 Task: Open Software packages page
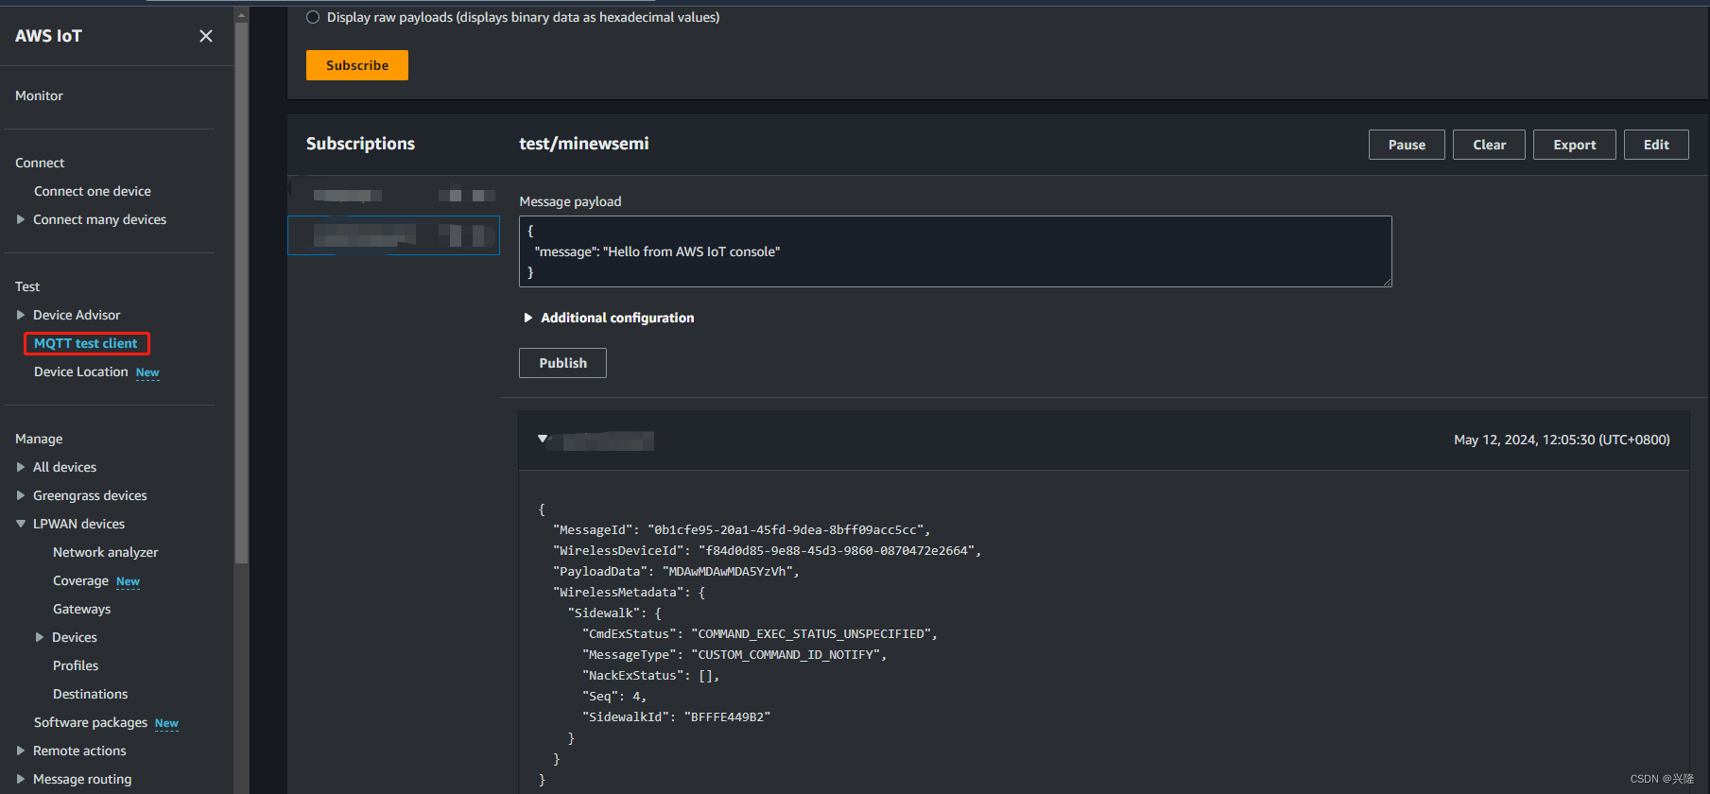(x=91, y=722)
